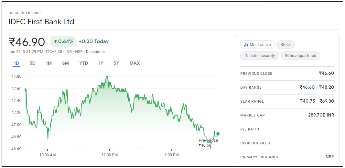This screenshot has height=168, width=345.
Task: Click the Stock category chip
Action: click(x=286, y=45)
